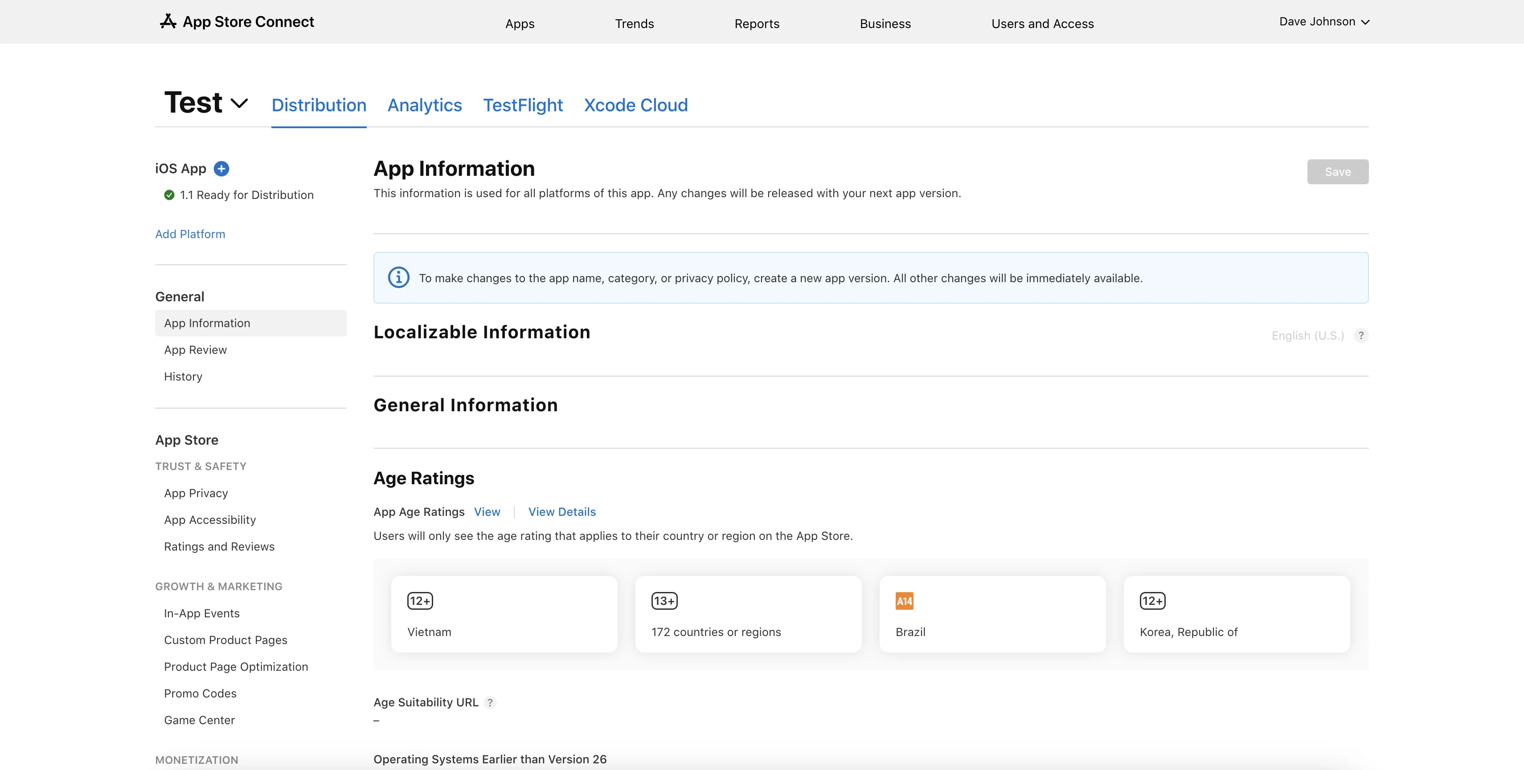Screen dimensions: 1524x770
Task: Open Users and Access in the top navigation
Action: tap(1042, 24)
